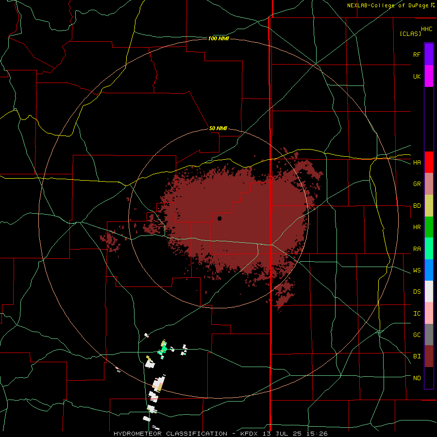Click the purple RF legend swatch
The image size is (437, 437).
[429, 54]
